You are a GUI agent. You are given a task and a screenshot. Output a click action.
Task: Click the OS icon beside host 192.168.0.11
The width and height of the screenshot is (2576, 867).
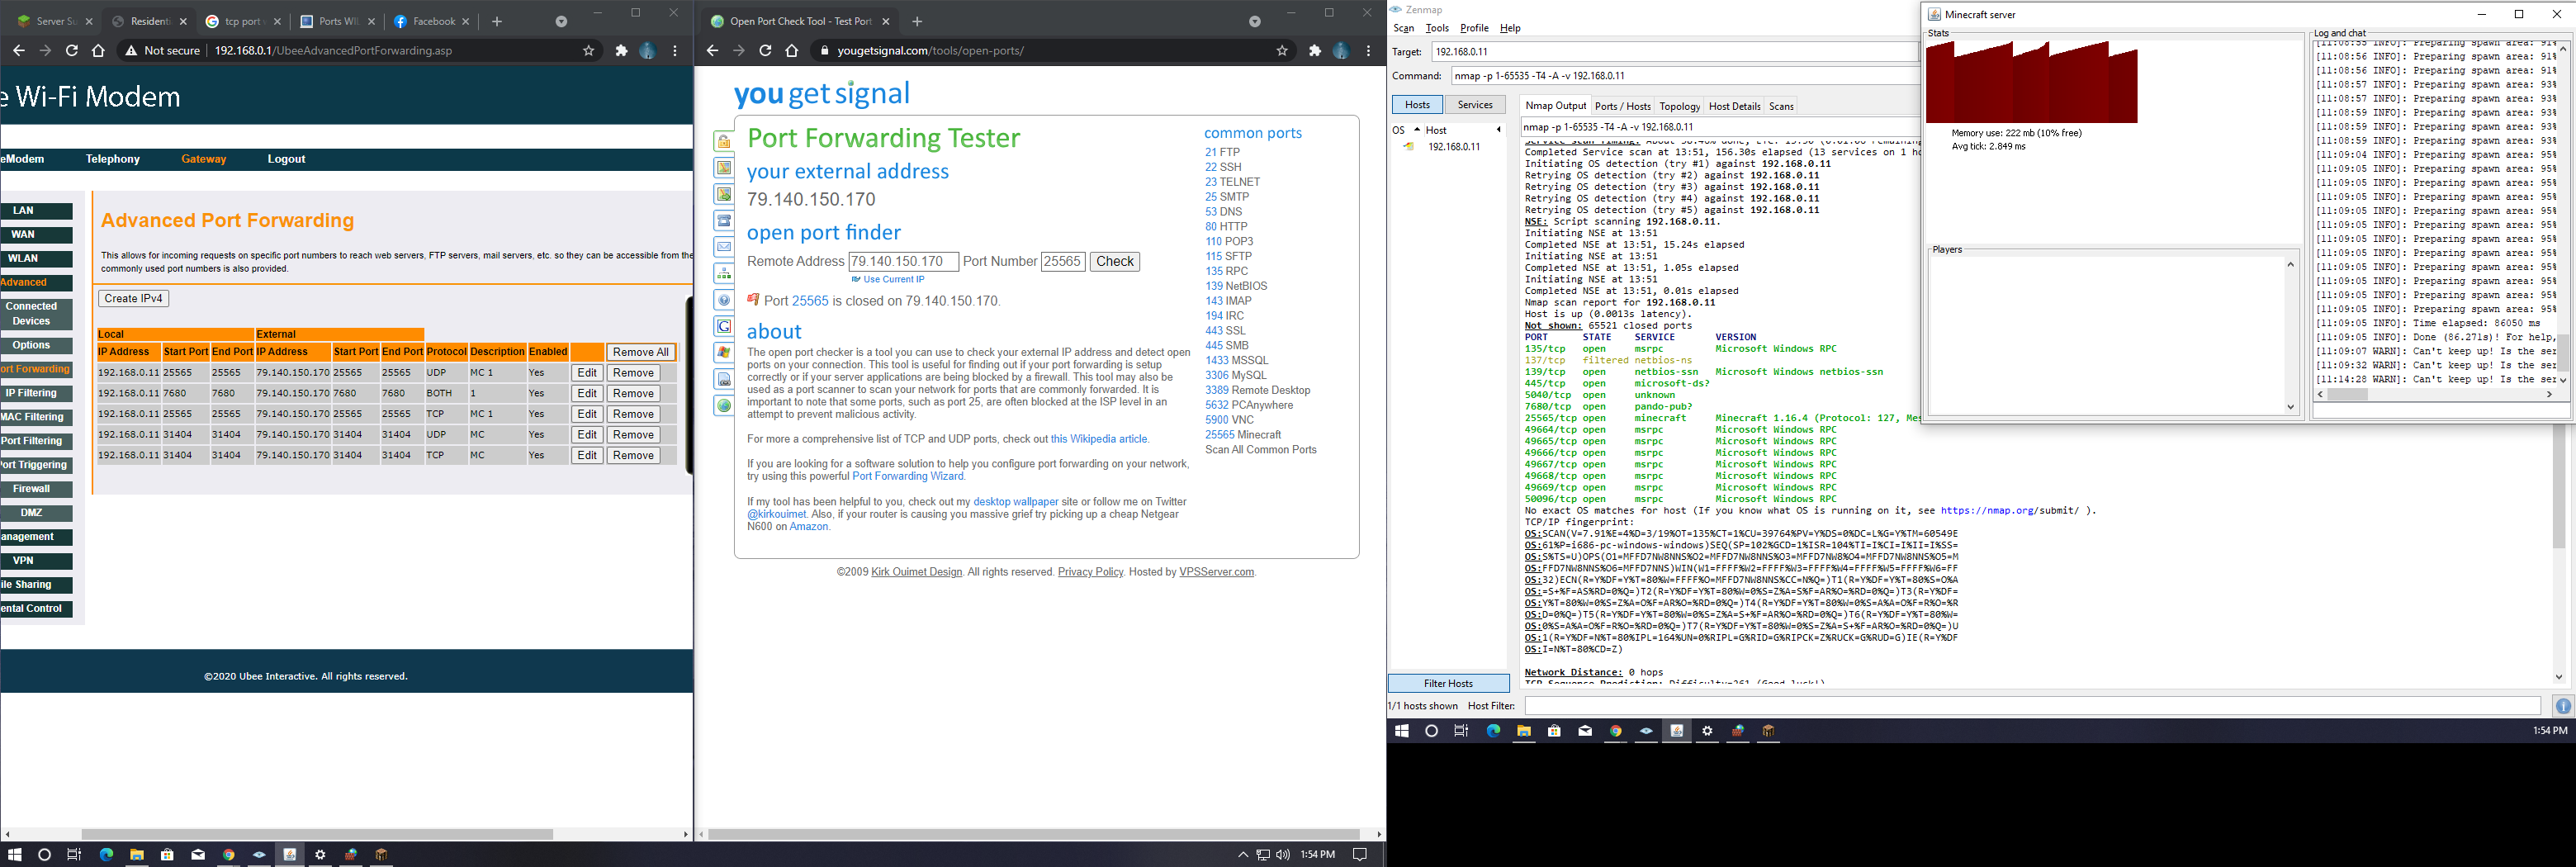coord(1409,147)
